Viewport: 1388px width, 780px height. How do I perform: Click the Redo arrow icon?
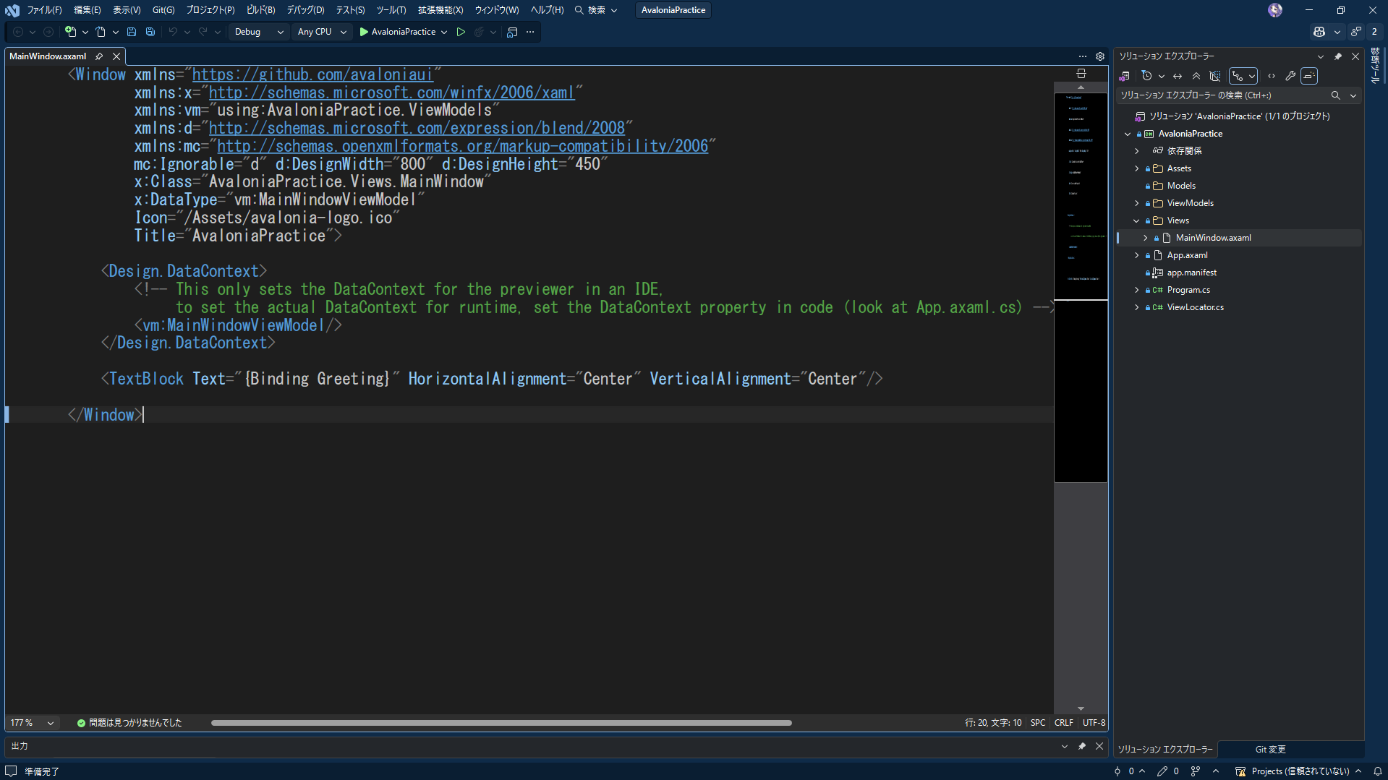tap(203, 32)
